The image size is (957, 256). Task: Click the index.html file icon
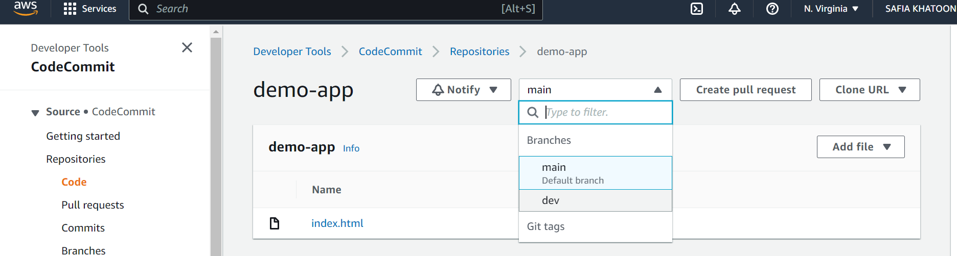tap(275, 223)
